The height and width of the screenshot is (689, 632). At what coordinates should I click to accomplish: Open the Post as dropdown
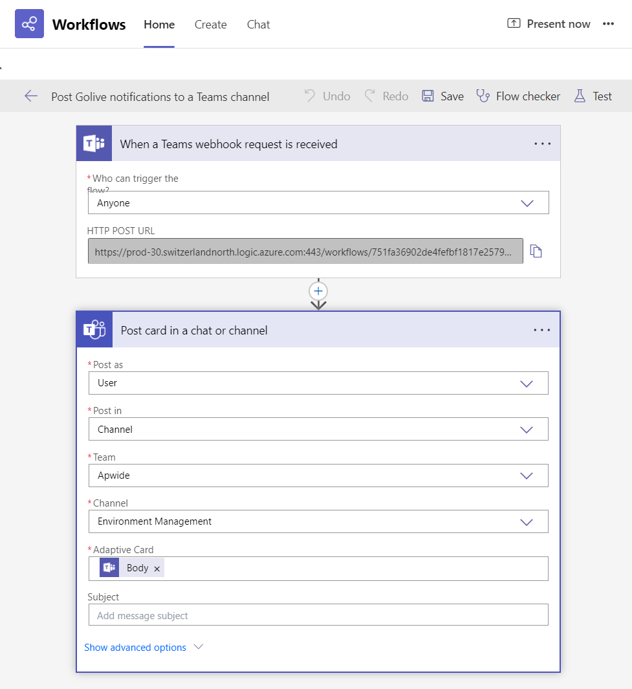(526, 383)
